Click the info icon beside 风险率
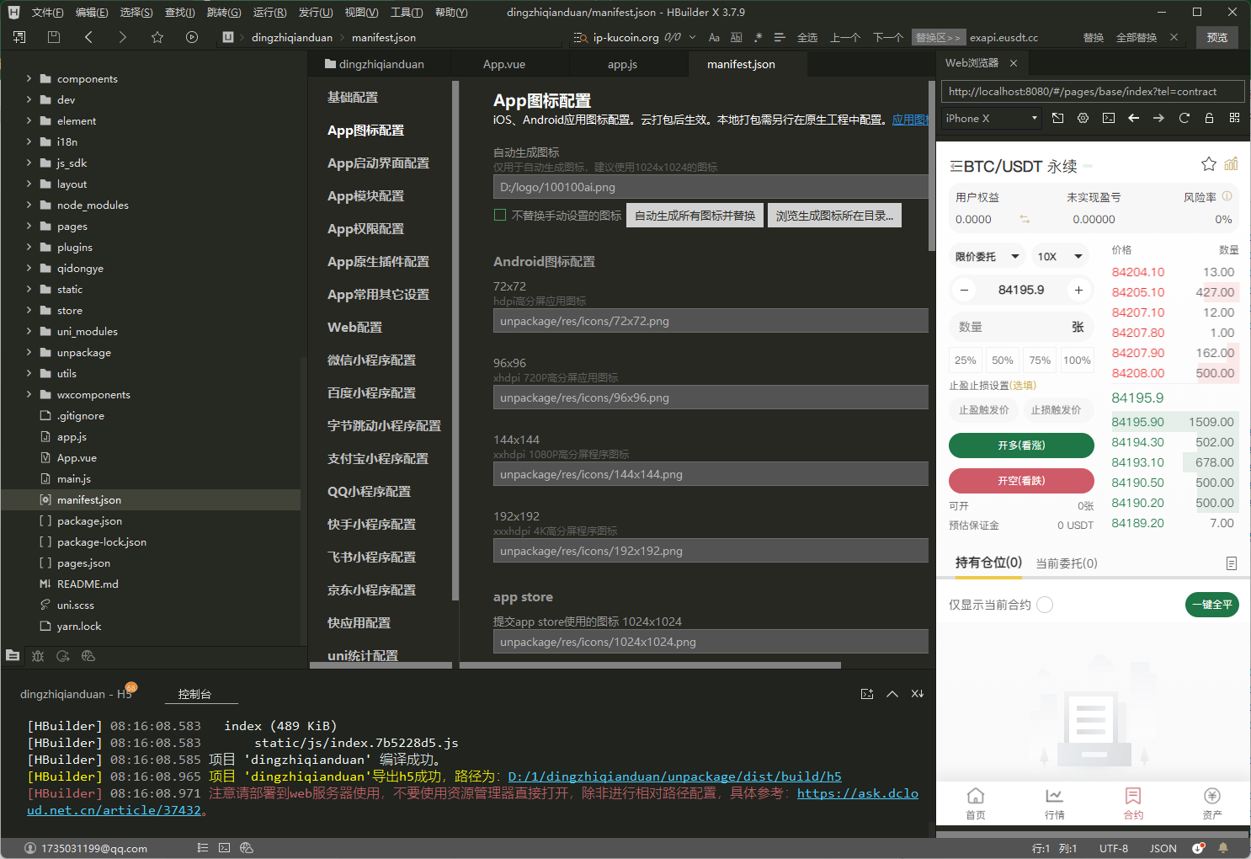The image size is (1251, 859). click(x=1227, y=196)
